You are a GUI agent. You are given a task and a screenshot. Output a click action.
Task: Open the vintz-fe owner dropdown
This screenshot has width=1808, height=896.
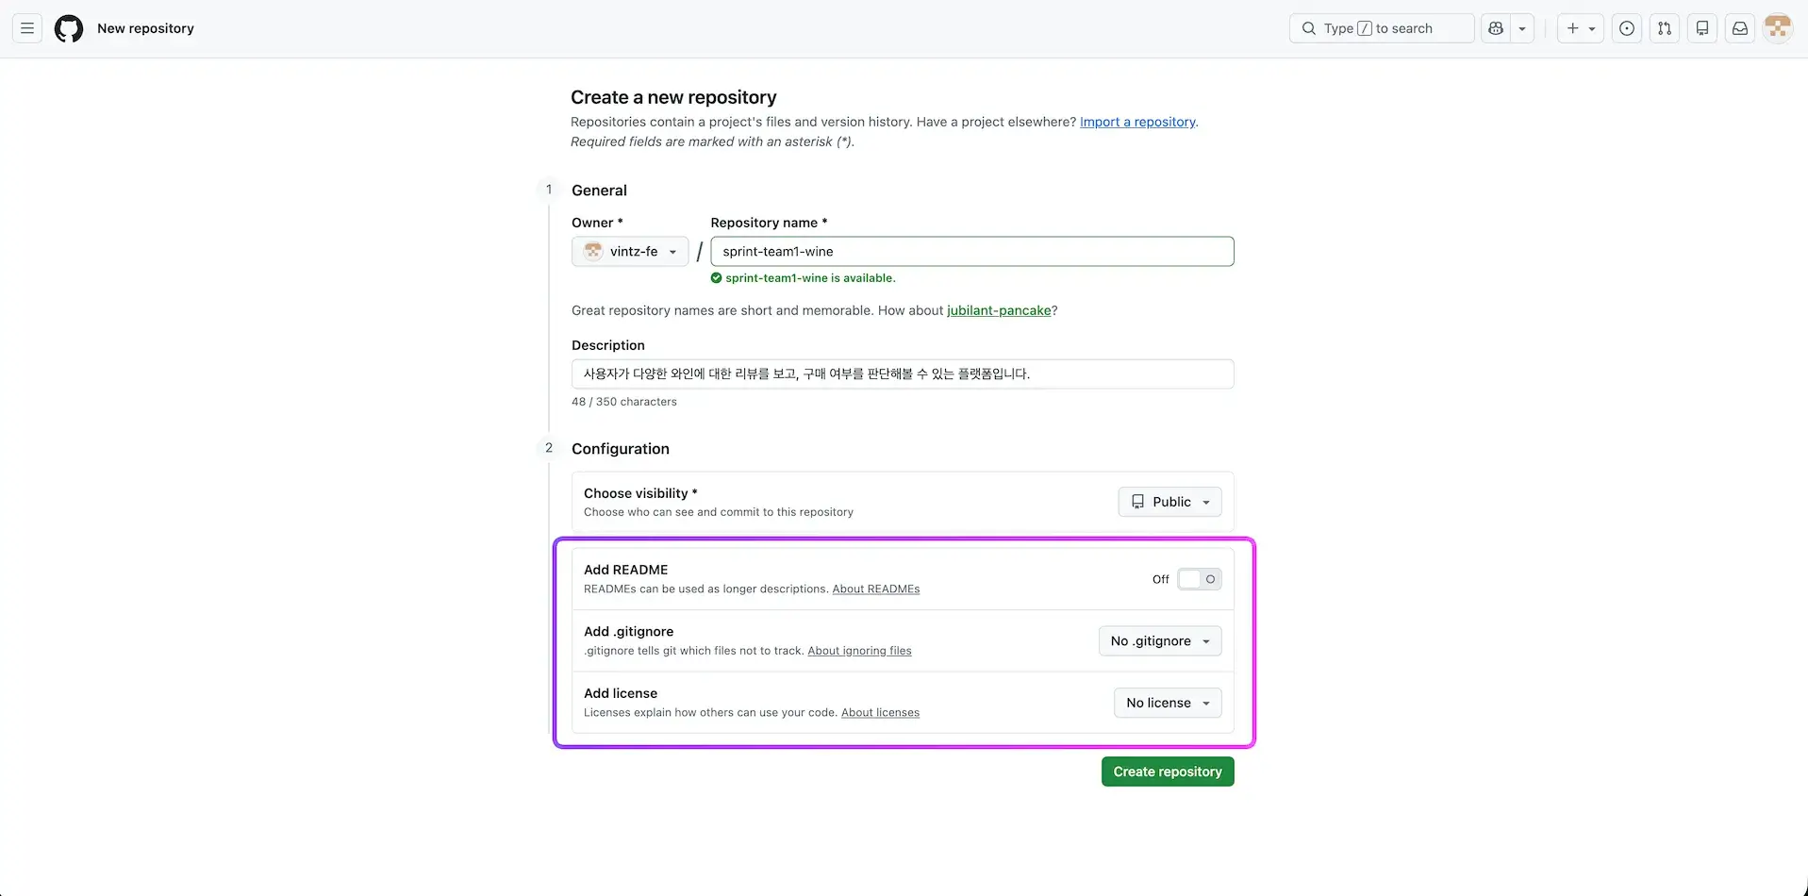pyautogui.click(x=630, y=252)
